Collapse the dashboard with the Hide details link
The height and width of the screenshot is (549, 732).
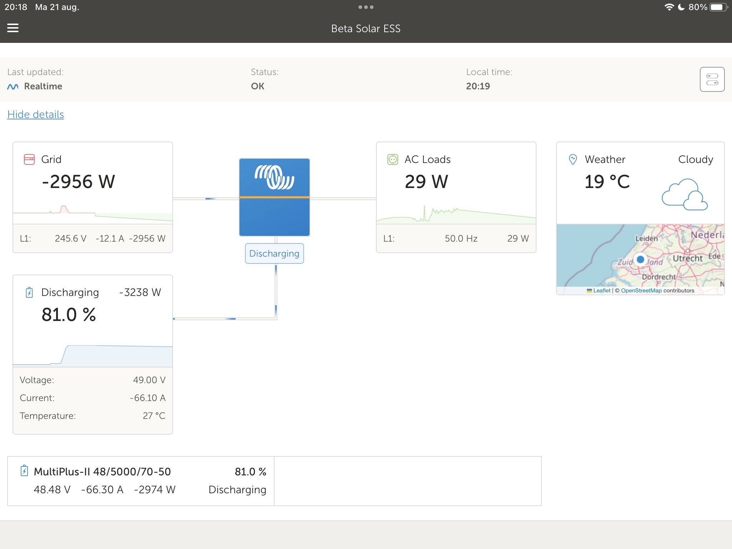[35, 114]
